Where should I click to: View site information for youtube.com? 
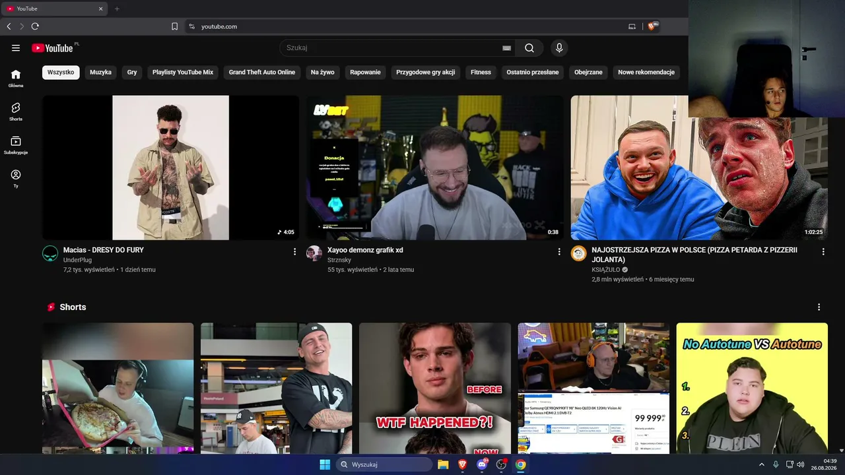(x=192, y=26)
